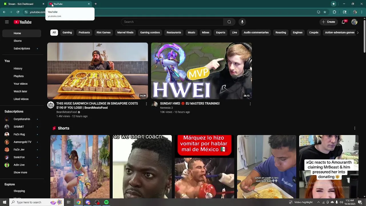Select the Restaurants filter chip
This screenshot has height=206, width=366.
click(x=174, y=33)
